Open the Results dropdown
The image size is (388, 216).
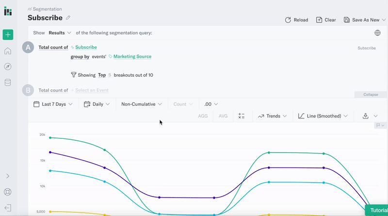(x=60, y=33)
